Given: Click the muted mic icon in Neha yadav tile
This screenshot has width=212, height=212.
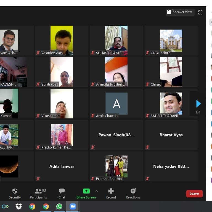Looking at the screenshot, I should click(147, 179).
